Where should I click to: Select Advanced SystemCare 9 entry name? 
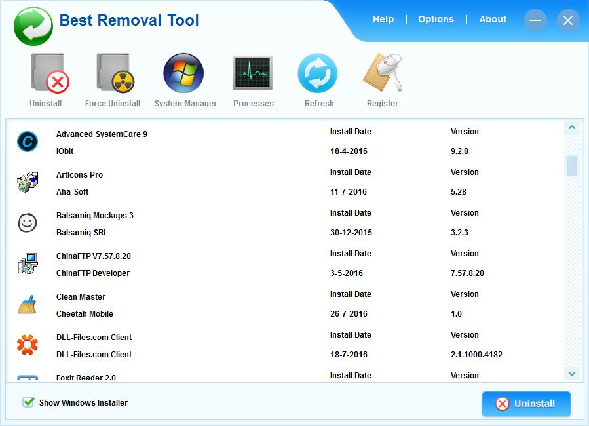[102, 134]
